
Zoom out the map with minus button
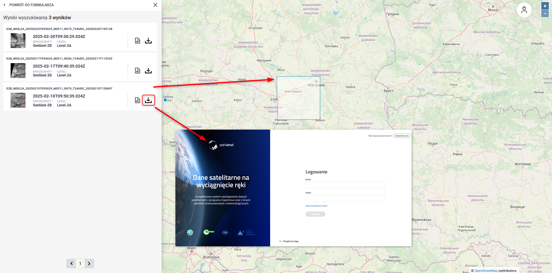545,14
